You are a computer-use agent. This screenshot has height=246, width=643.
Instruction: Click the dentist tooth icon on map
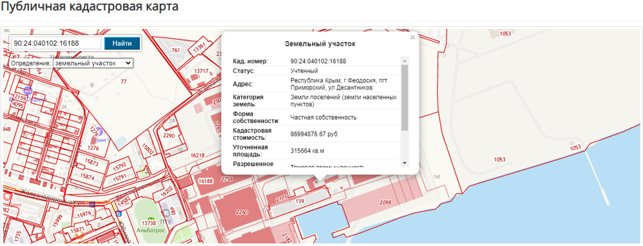click(7, 196)
